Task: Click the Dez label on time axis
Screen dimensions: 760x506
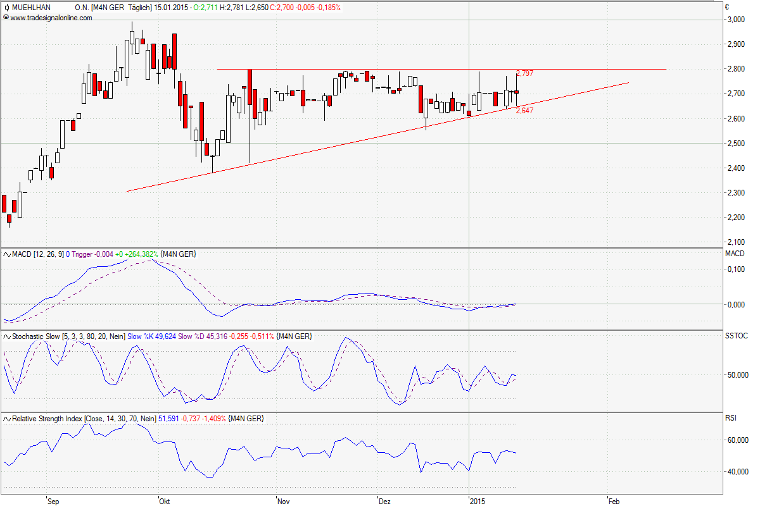Action: 384,502
